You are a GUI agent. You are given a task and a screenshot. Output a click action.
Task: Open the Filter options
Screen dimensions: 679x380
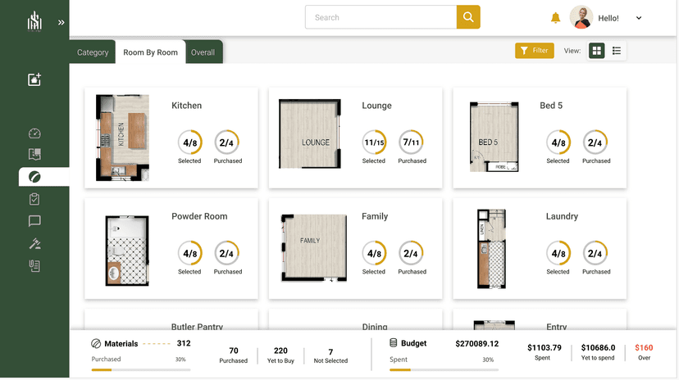[534, 51]
